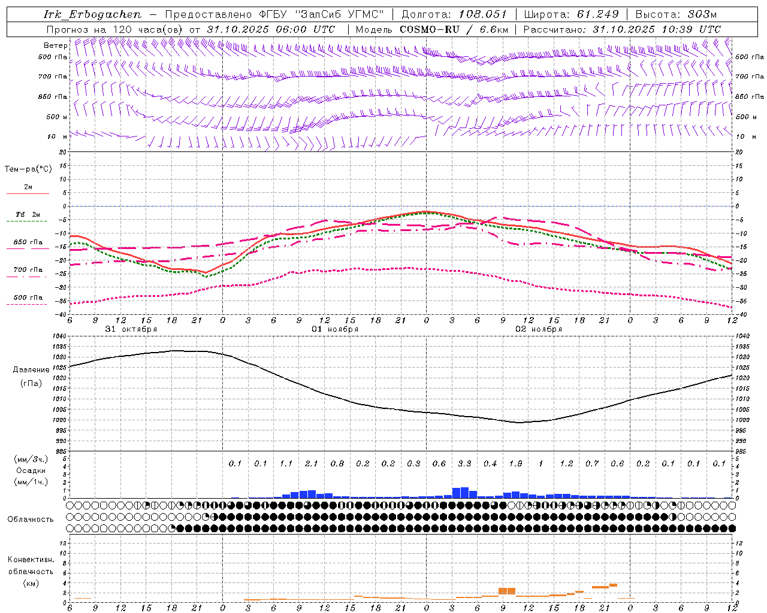Image resolution: width=767 pixels, height=613 pixels.
Task: Click the pink dotted line under "500 гПа" temperature legend
Action: pyautogui.click(x=26, y=304)
